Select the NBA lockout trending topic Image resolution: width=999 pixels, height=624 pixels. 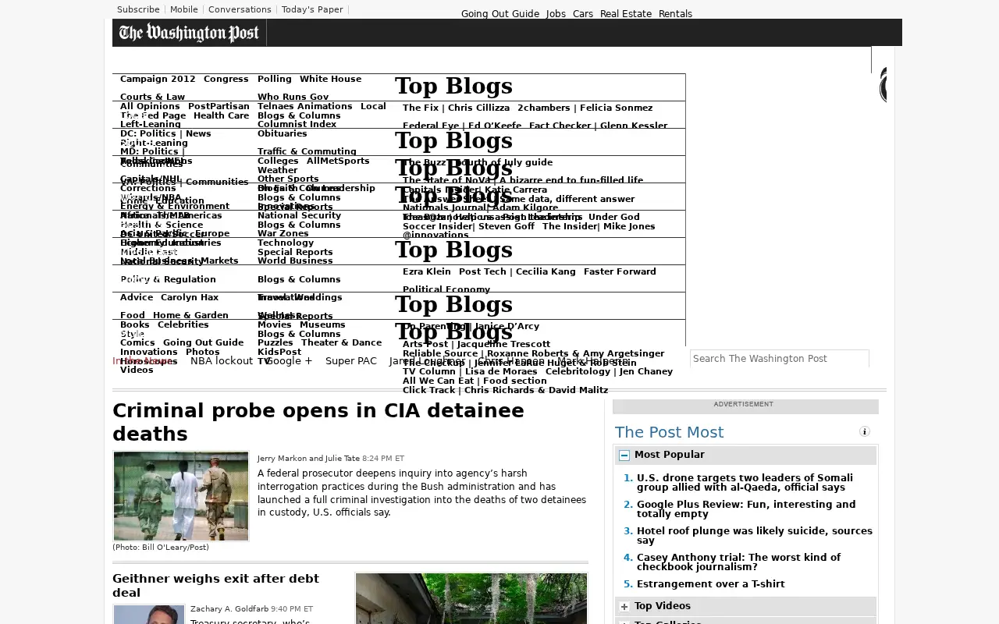[x=222, y=361]
